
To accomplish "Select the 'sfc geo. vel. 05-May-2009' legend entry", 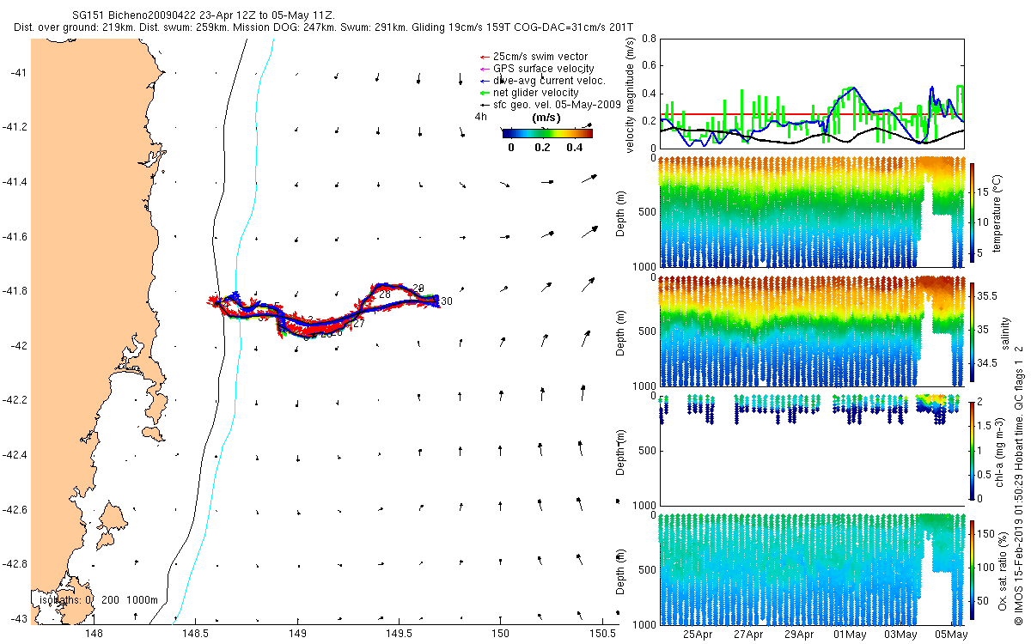I will point(550,105).
